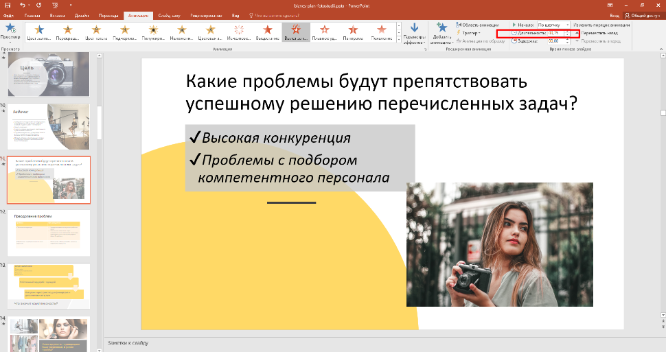Click Анимация по образцу

point(481,41)
